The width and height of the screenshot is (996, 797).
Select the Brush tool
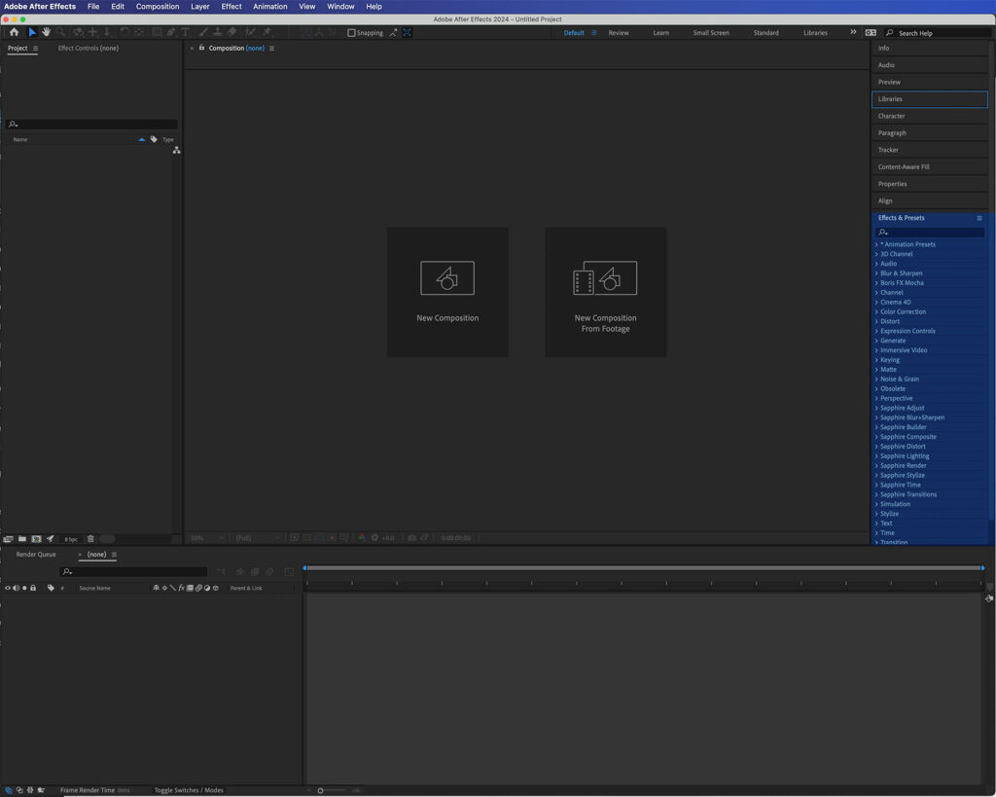click(x=204, y=32)
